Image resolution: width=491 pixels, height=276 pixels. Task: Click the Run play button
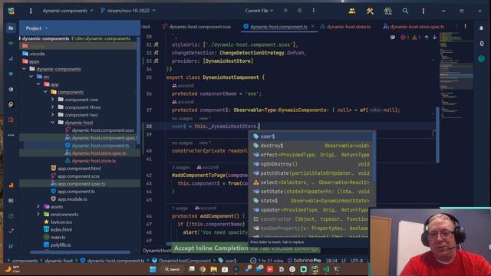click(285, 10)
